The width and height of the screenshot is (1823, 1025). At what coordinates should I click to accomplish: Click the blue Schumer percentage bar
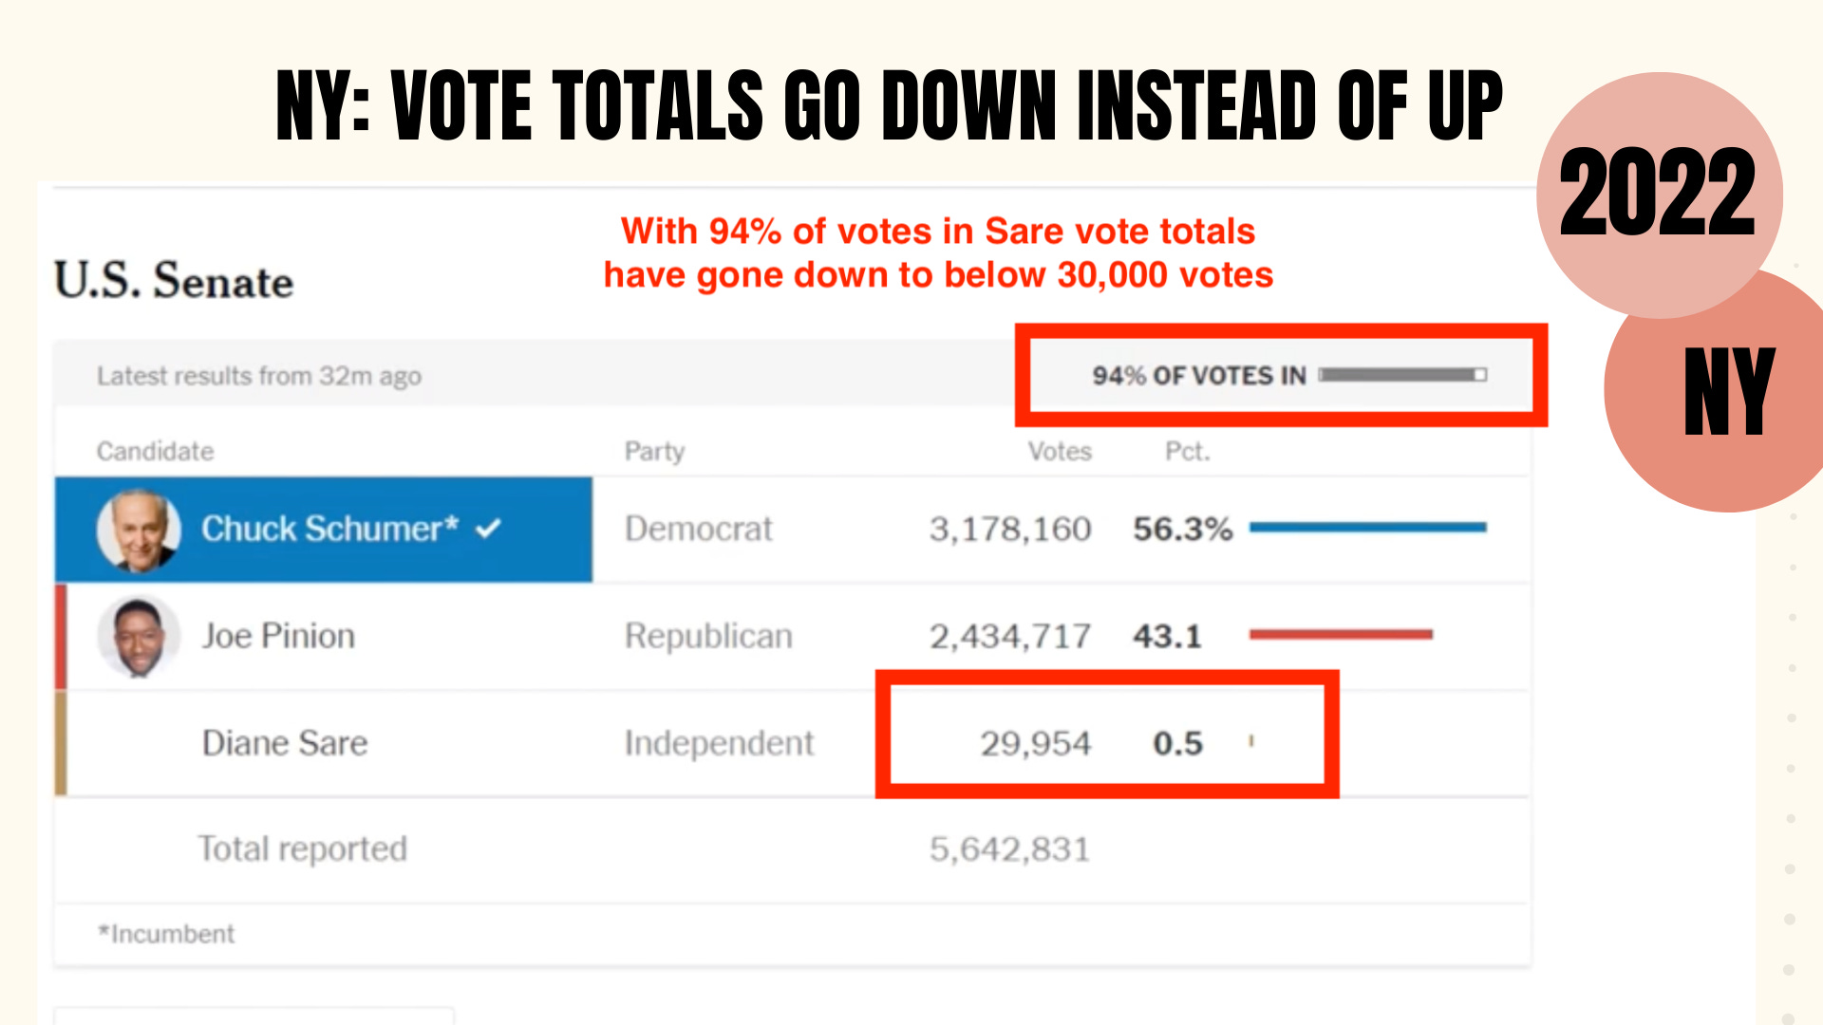coord(1367,528)
